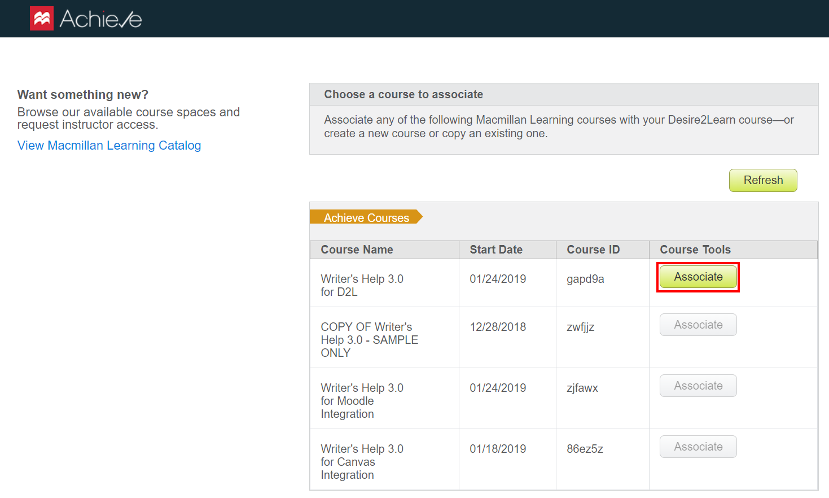Click the Macmillan red book logo
Image resolution: width=829 pixels, height=498 pixels.
click(x=41, y=18)
